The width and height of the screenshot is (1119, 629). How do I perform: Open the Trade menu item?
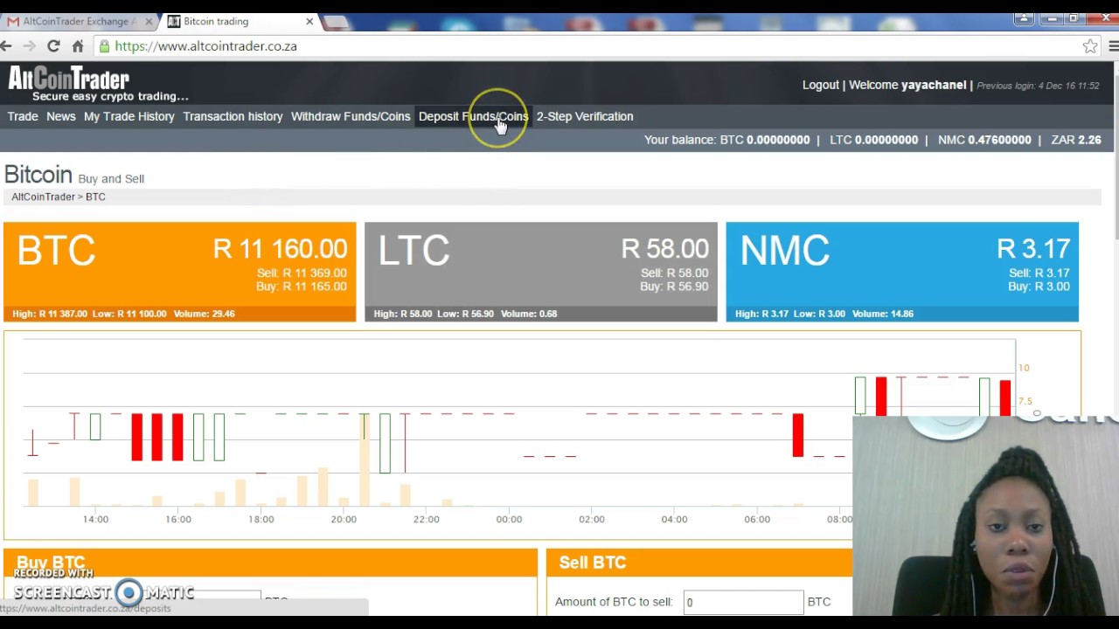[x=23, y=116]
